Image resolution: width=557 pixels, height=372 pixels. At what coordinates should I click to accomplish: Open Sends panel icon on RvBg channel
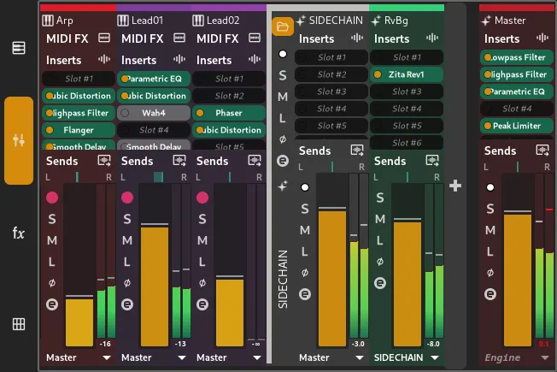tap(432, 161)
